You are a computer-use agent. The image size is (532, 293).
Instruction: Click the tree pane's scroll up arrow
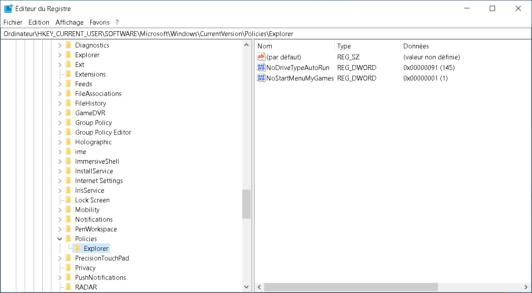click(x=247, y=45)
